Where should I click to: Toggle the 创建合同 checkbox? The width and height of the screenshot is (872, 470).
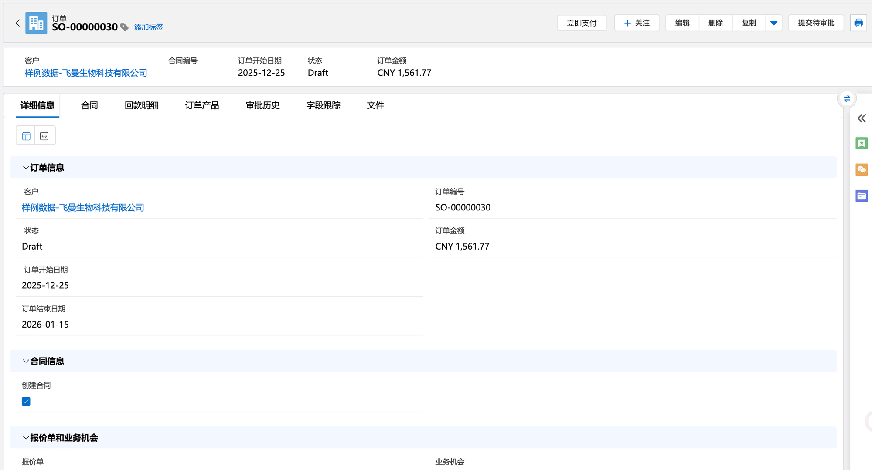click(26, 402)
